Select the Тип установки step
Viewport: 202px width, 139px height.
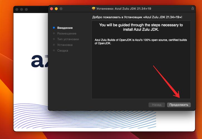pos(68,39)
